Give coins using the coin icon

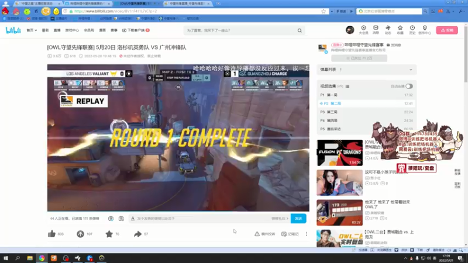80,234
